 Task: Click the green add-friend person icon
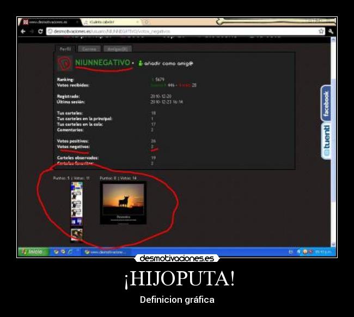(x=140, y=63)
